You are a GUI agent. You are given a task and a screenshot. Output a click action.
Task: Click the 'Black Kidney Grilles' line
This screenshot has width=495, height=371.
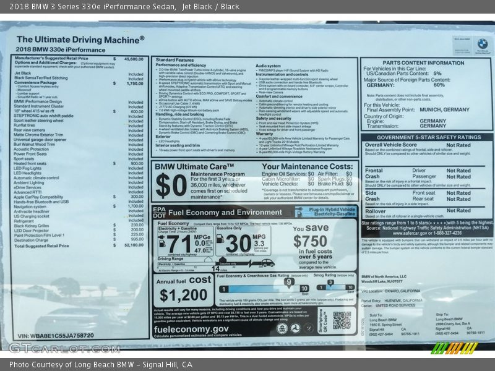pyautogui.click(x=32, y=226)
